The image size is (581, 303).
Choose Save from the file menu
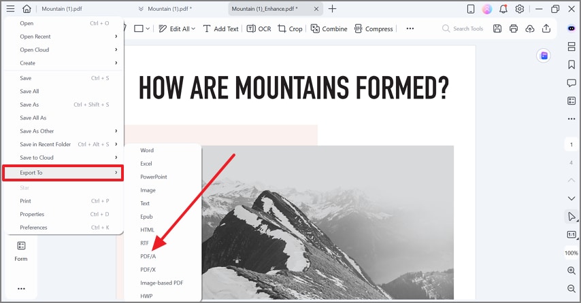64,78
